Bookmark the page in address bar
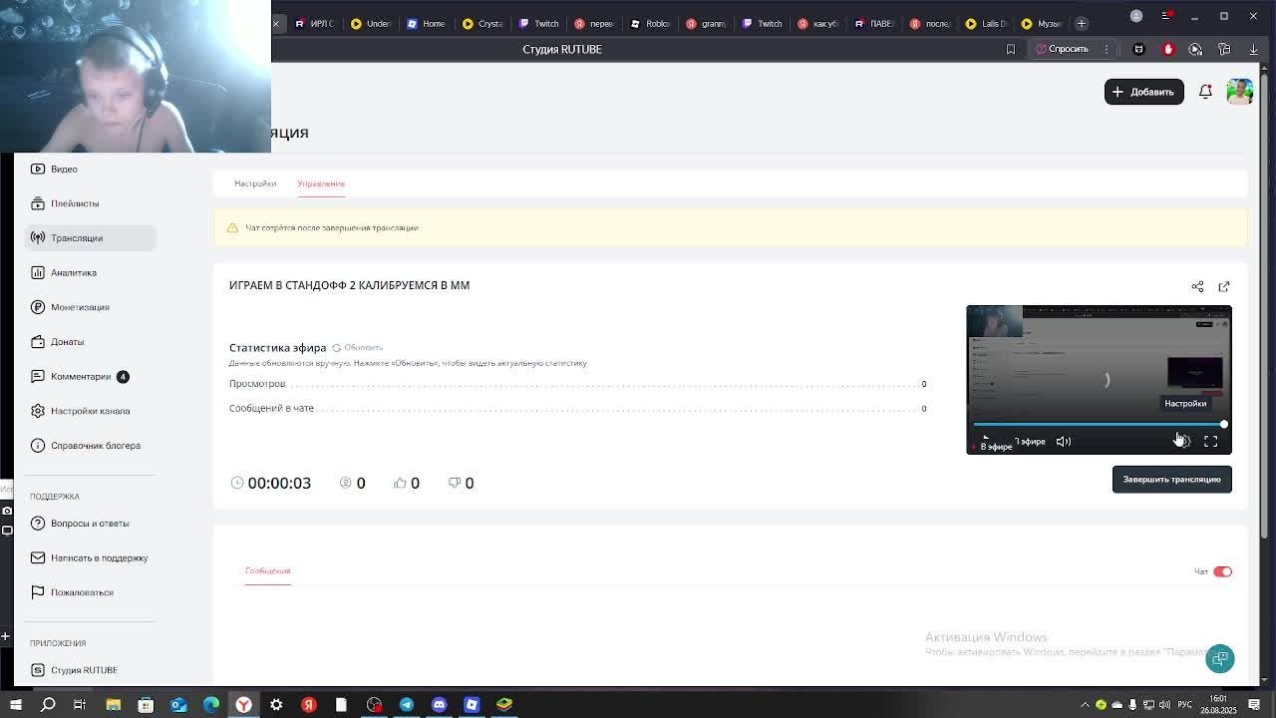The image size is (1276, 718). tap(1010, 49)
